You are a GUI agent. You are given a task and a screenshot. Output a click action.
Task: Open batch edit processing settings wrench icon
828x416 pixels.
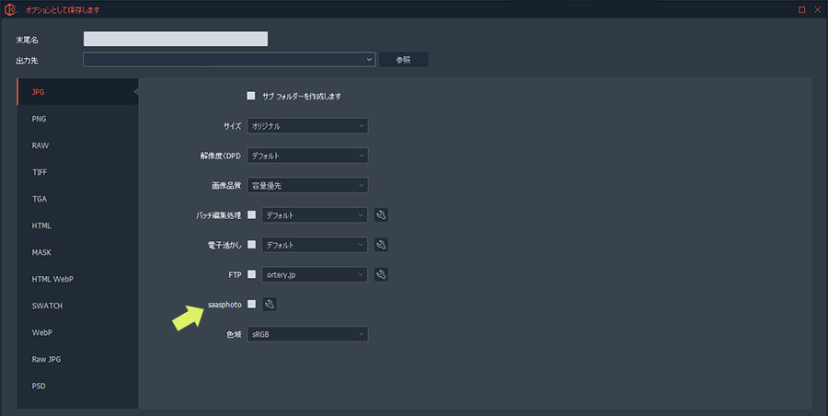(381, 215)
